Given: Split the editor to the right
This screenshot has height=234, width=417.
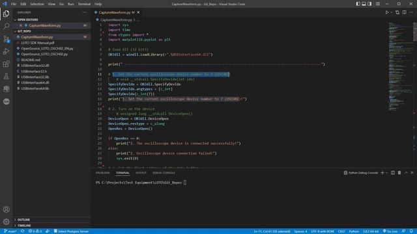Looking at the screenshot, I should [404, 12].
